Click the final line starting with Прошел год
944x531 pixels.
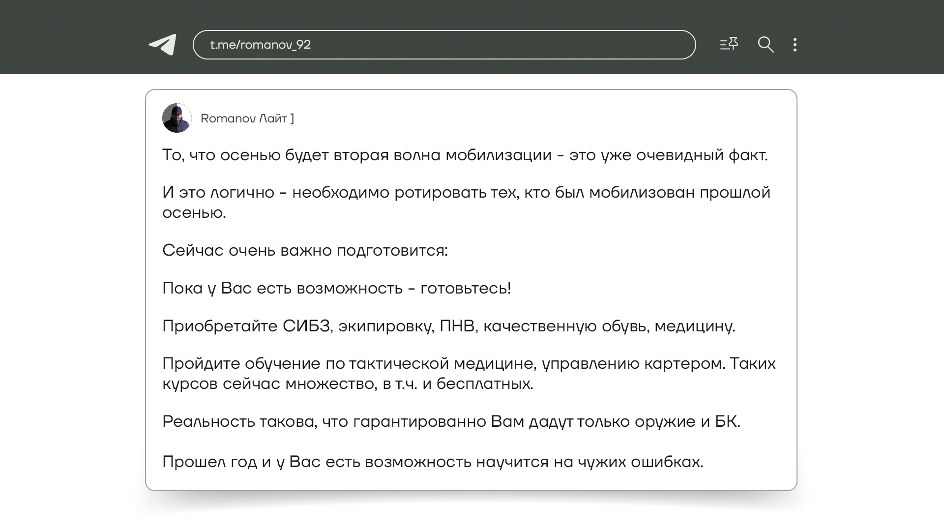(x=433, y=462)
